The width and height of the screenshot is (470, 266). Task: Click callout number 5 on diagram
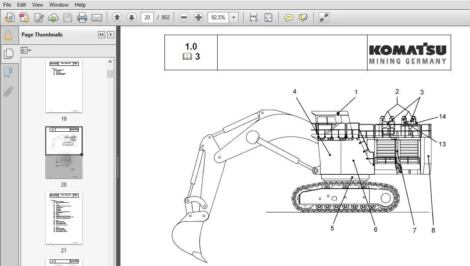332,228
